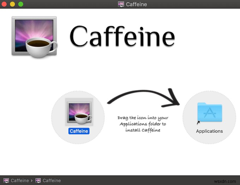
Task: Minimize the window with the yellow button
Action: [12, 4]
